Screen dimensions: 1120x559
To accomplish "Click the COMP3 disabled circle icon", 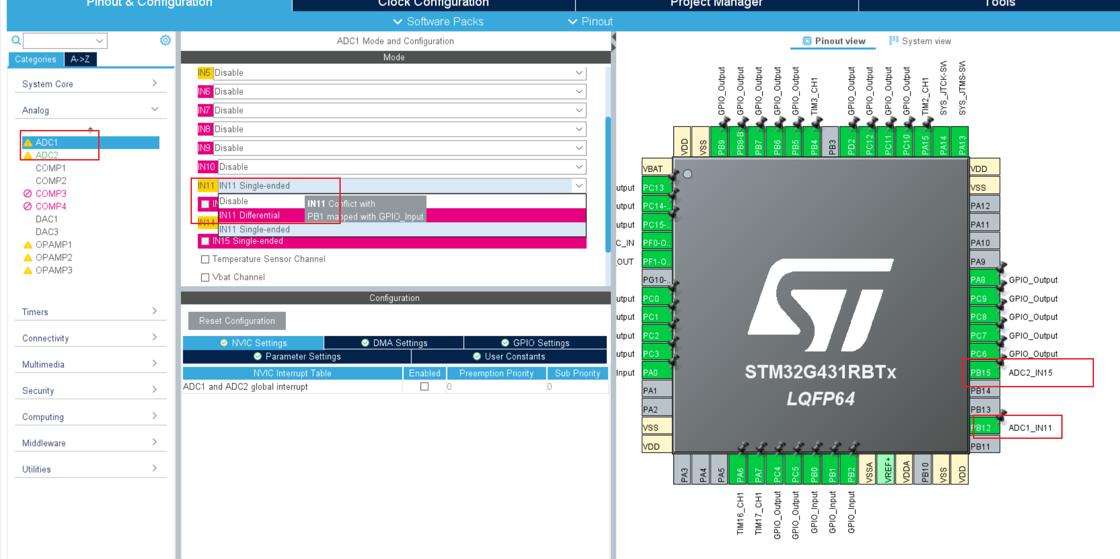I will point(28,194).
